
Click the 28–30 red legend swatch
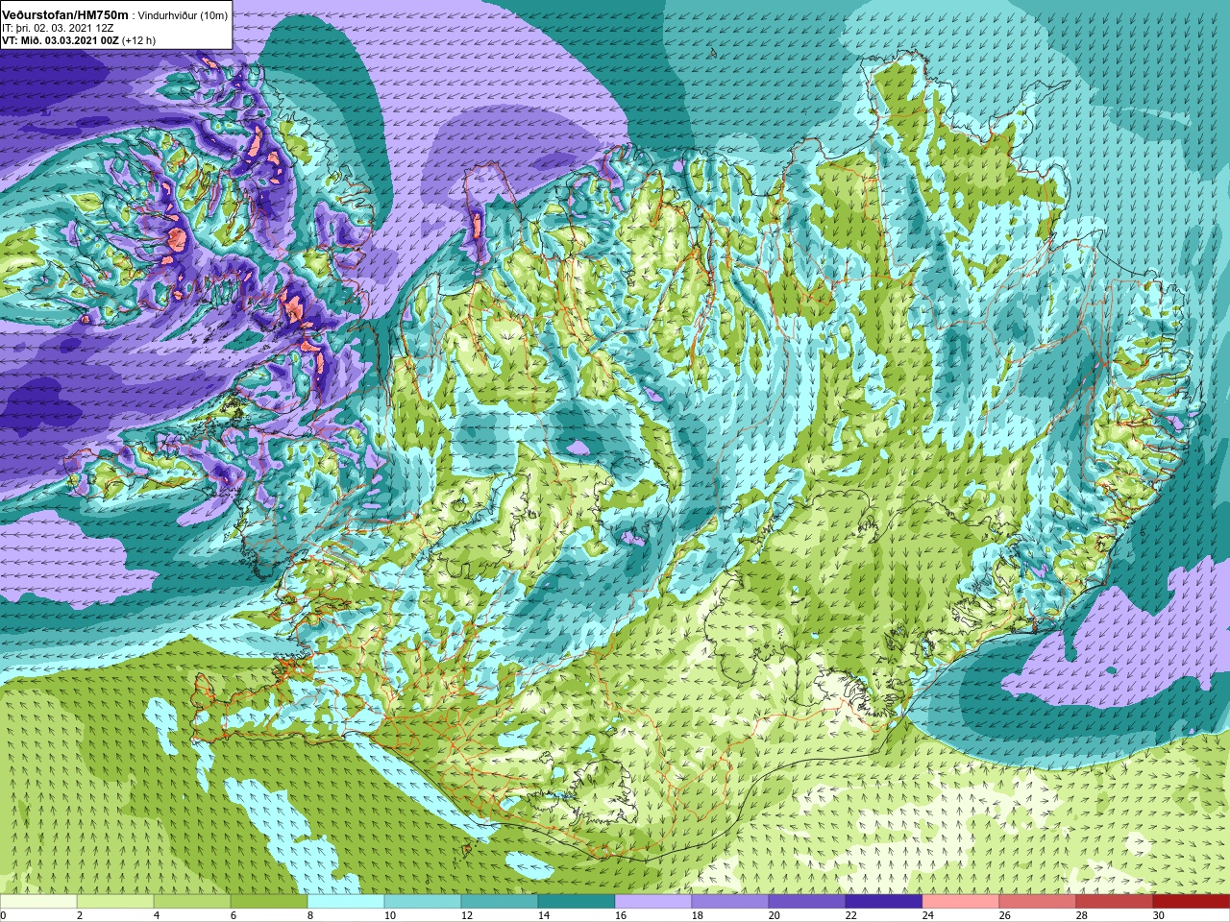coord(1115,902)
